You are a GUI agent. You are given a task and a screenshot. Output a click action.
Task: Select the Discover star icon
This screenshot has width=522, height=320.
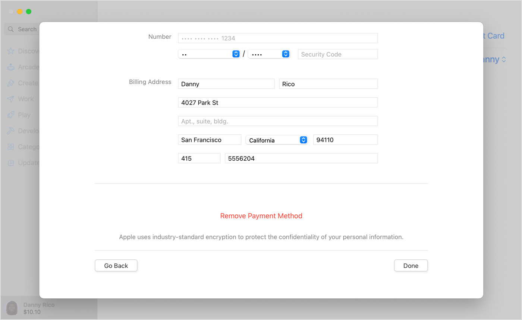tap(11, 51)
